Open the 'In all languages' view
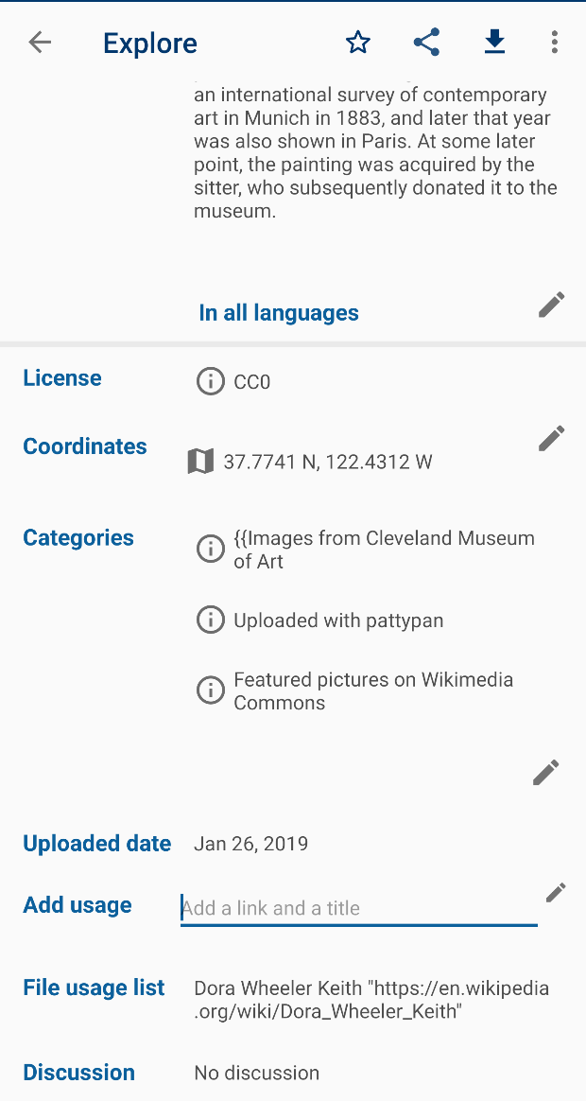 pos(279,312)
